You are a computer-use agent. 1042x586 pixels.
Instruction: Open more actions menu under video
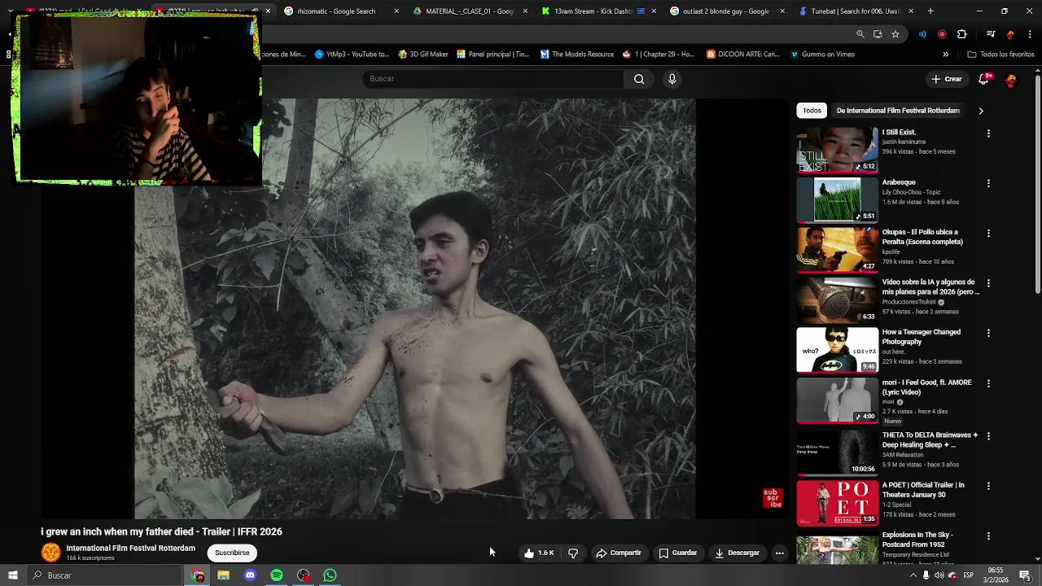pos(779,553)
